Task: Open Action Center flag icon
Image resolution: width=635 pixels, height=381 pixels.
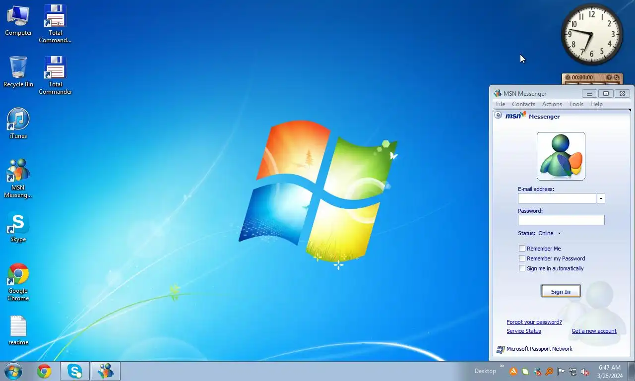Action: (561, 372)
